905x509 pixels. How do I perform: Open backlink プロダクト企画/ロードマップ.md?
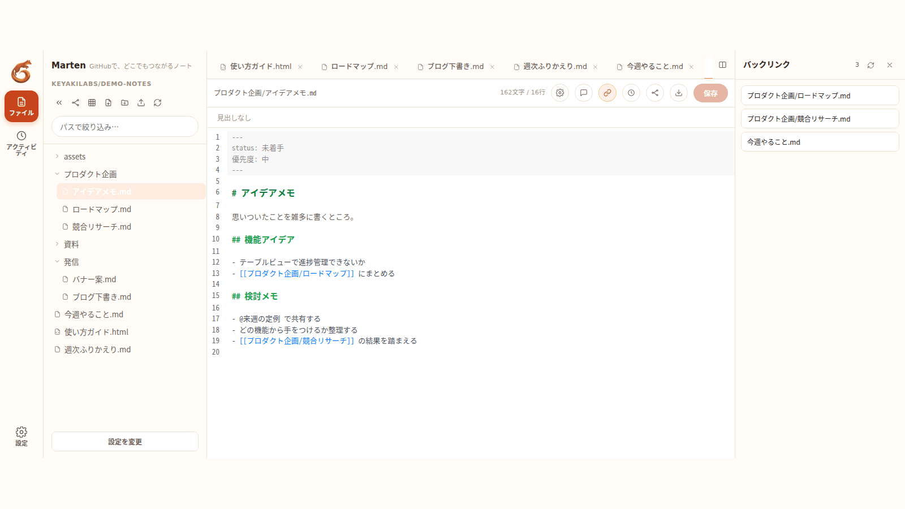tap(820, 96)
